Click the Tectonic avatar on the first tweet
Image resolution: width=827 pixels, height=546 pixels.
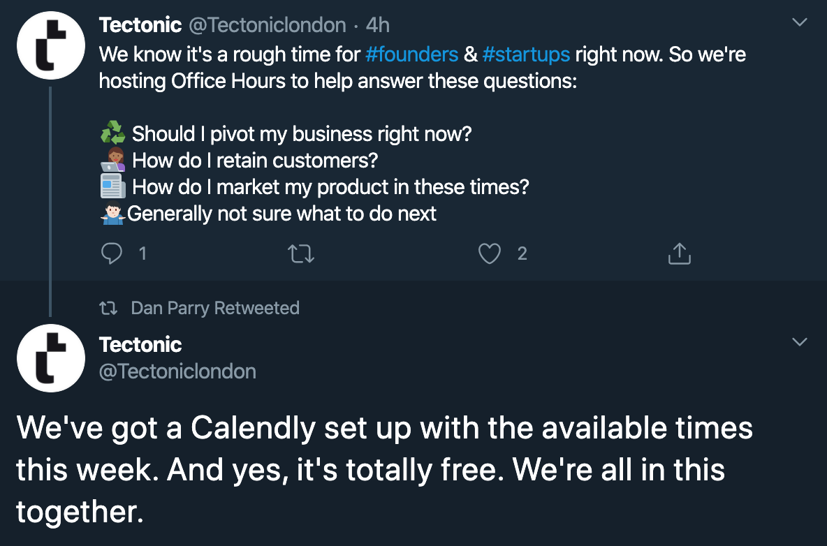(51, 45)
